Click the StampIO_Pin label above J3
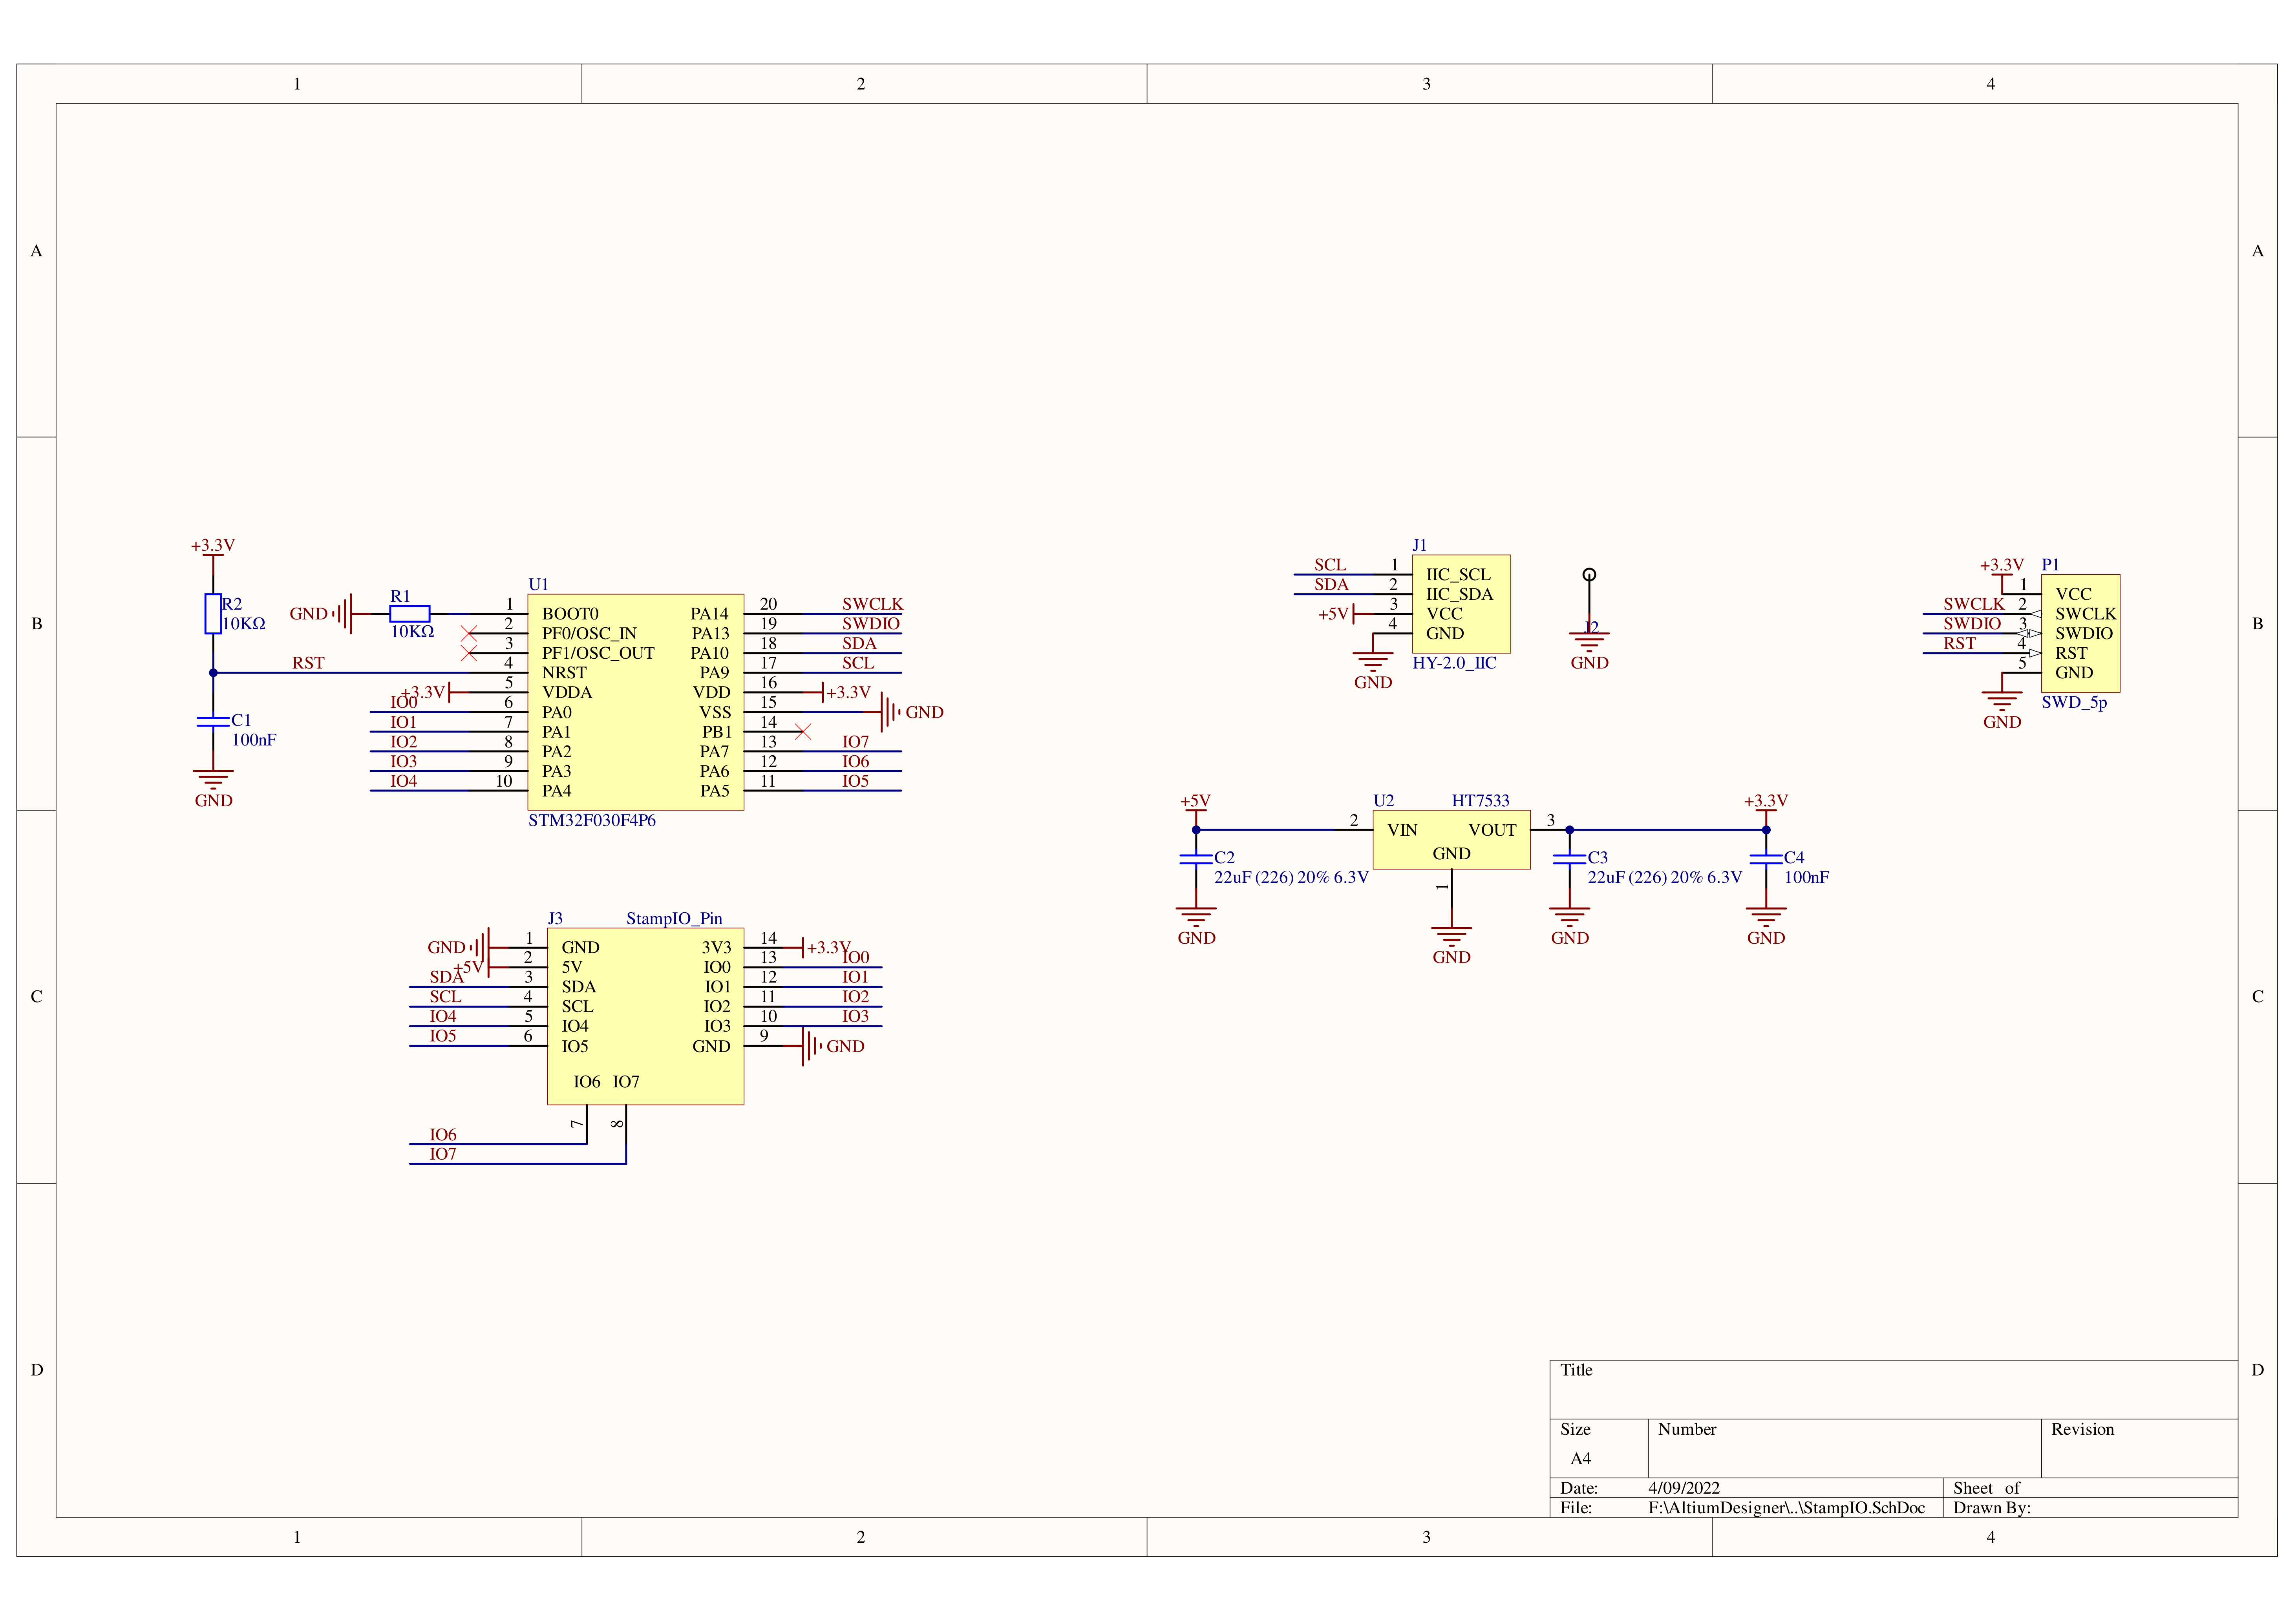The image size is (2296, 1622). 674,918
